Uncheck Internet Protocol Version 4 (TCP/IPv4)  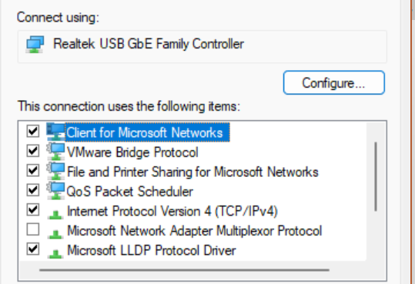point(33,209)
